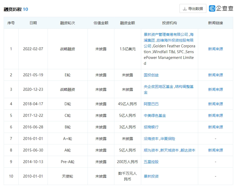Select the date cell 2020-12-23

click(x=33, y=89)
